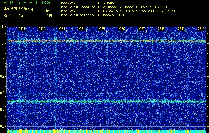Select the 2336 time marker
Viewport: 209px width, 133px height.
pyautogui.click(x=121, y=29)
